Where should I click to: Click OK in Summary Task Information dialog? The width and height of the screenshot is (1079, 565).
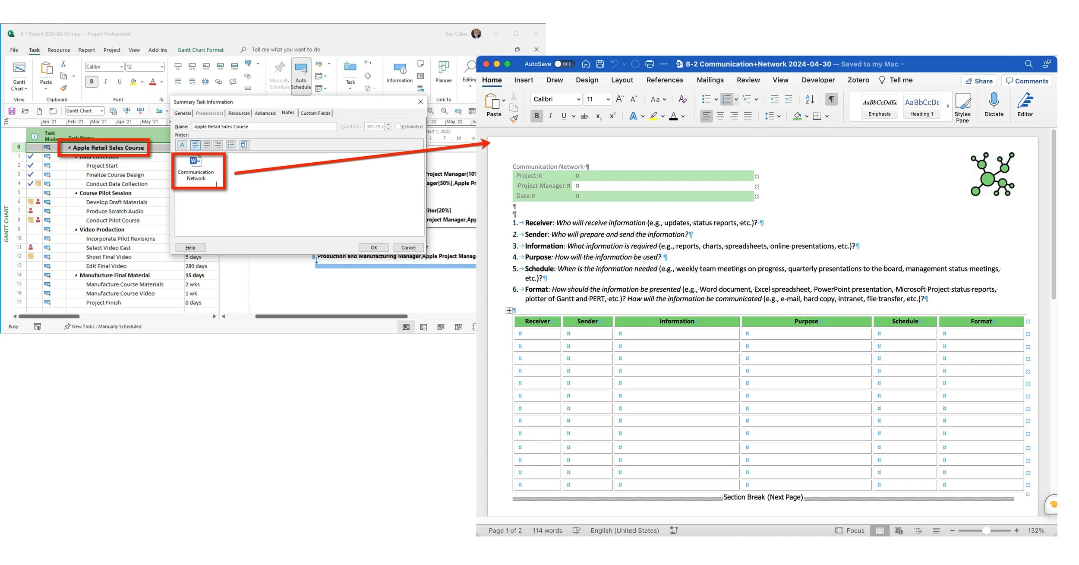(x=374, y=248)
